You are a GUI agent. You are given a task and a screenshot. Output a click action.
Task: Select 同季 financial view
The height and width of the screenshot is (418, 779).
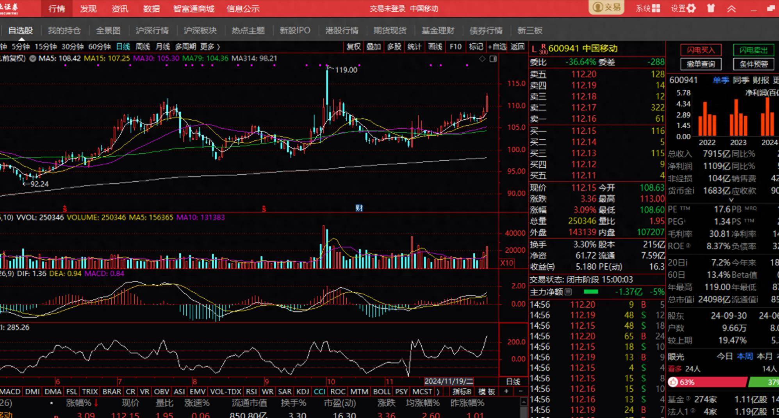click(x=741, y=80)
